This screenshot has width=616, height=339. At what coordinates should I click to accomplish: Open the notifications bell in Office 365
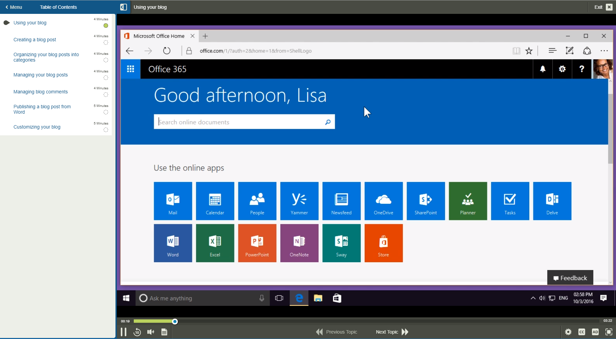[542, 69]
